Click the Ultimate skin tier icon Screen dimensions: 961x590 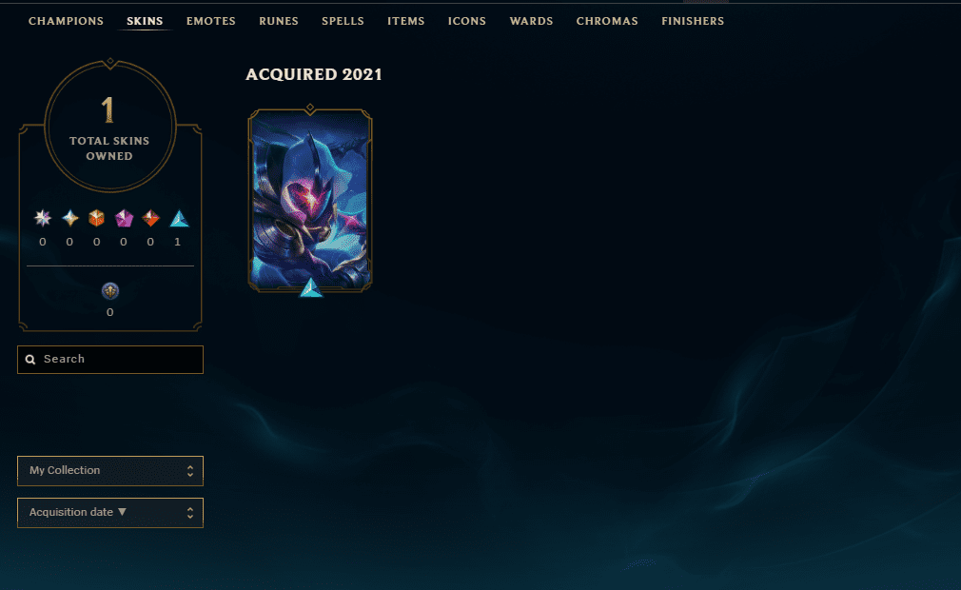43,218
